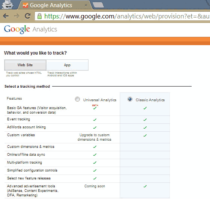210x199 pixels.
Task: Click checkmark for Simplified configuration controls
Action: click(94, 170)
